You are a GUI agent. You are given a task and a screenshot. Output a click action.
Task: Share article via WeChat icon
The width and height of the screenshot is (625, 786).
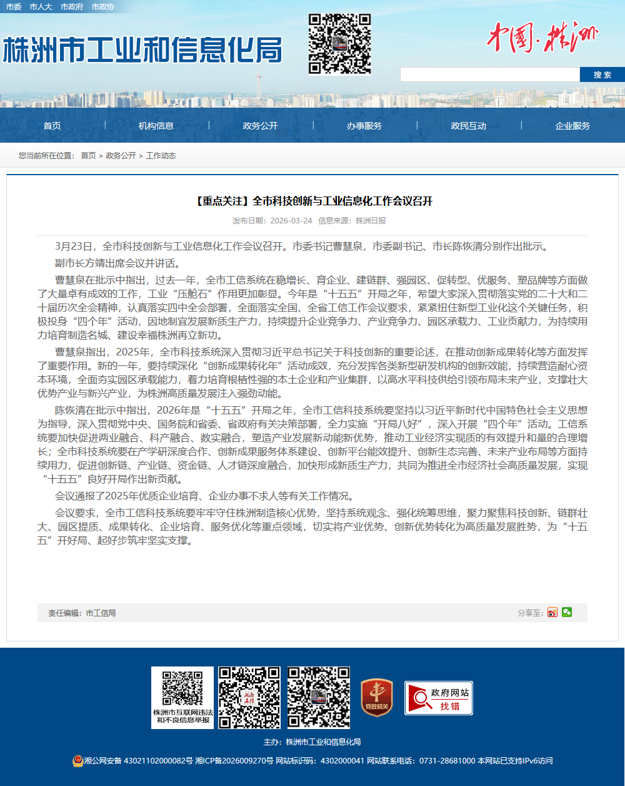tap(567, 612)
